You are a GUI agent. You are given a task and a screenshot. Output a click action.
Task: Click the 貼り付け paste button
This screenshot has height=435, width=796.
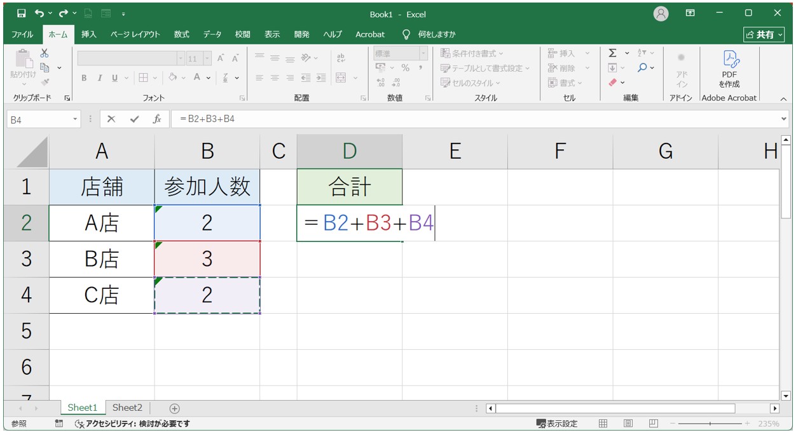pyautogui.click(x=23, y=67)
